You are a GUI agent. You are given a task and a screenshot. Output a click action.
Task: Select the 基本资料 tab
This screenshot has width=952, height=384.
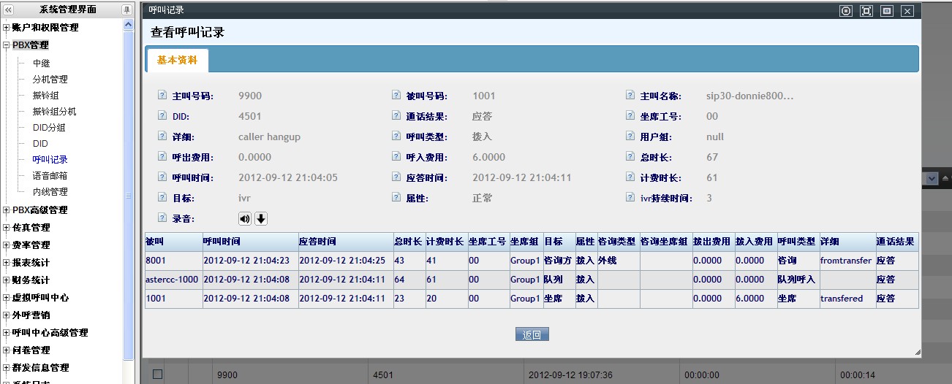tap(177, 61)
